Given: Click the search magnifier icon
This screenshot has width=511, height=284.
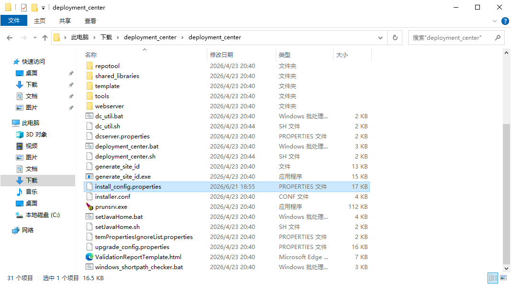Looking at the screenshot, I should point(498,37).
